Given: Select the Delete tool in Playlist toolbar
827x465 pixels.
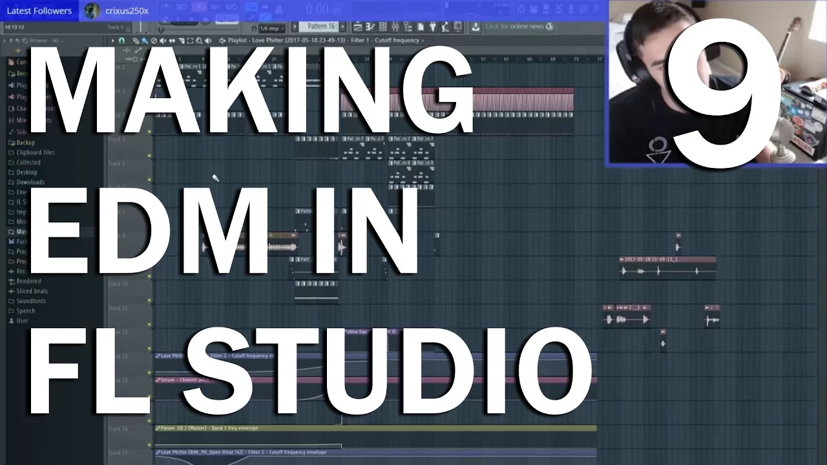Looking at the screenshot, I should tap(154, 40).
